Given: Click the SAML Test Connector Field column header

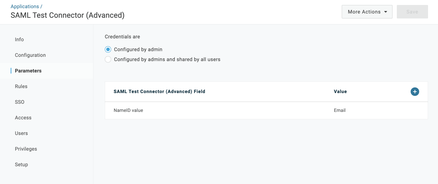Looking at the screenshot, I should pos(159,92).
